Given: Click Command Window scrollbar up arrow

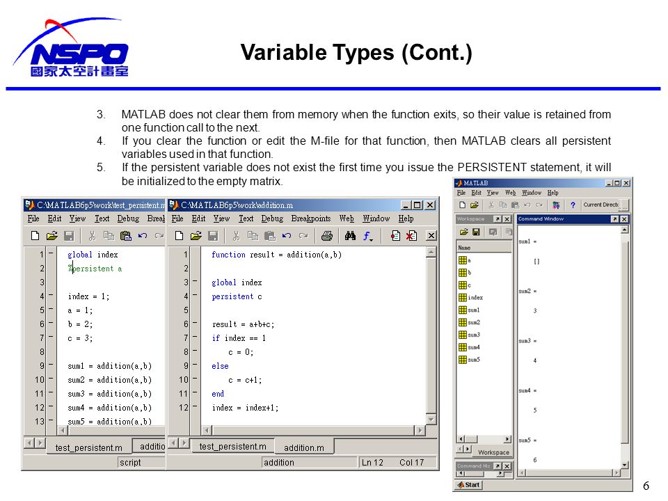Looking at the screenshot, I should pos(625,230).
